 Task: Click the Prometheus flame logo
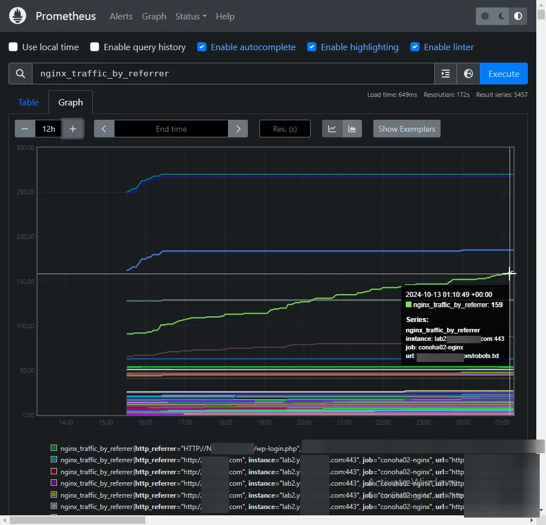[x=18, y=16]
